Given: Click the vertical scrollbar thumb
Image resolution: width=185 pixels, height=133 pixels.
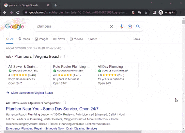Looking at the screenshot, I should tap(184, 22).
